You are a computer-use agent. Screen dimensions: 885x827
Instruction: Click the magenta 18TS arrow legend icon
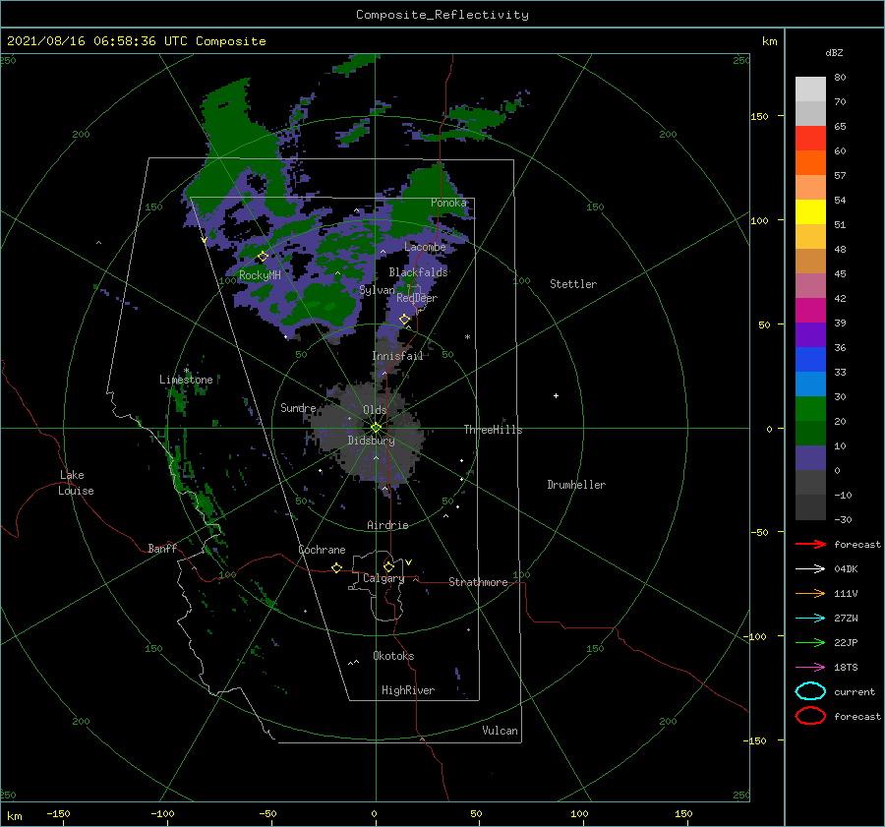point(810,668)
